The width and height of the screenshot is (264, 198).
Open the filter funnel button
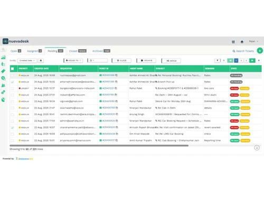click(x=218, y=61)
